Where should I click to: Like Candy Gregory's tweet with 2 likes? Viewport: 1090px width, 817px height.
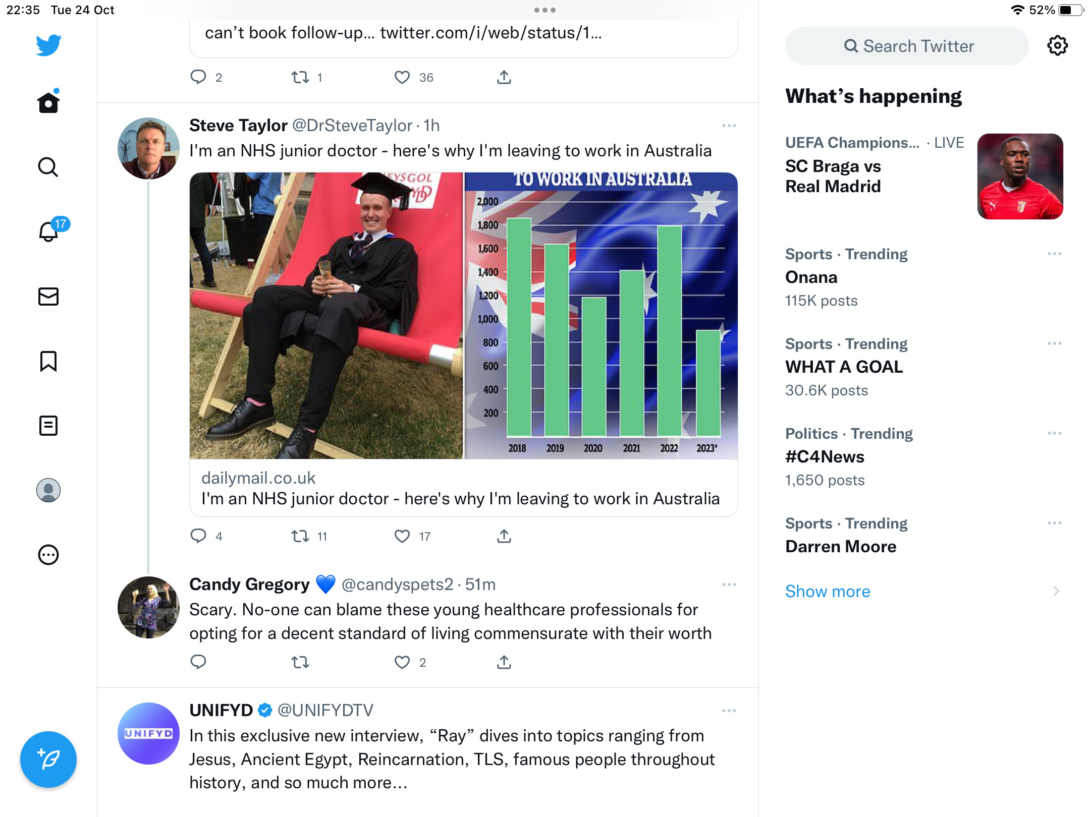(x=402, y=662)
